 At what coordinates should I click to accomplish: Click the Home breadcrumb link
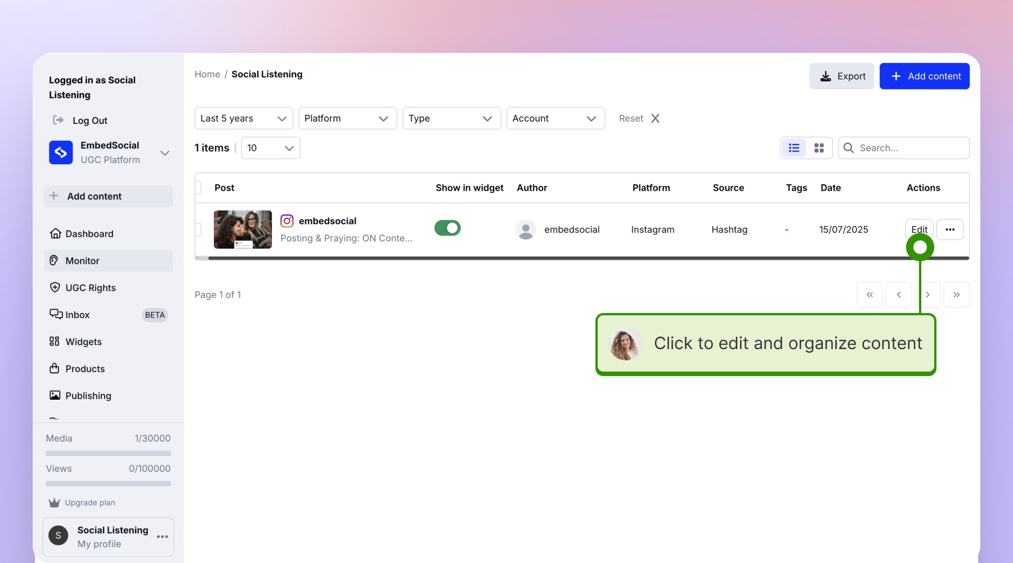(208, 74)
